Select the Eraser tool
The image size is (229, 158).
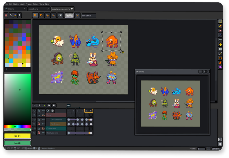[220, 30]
